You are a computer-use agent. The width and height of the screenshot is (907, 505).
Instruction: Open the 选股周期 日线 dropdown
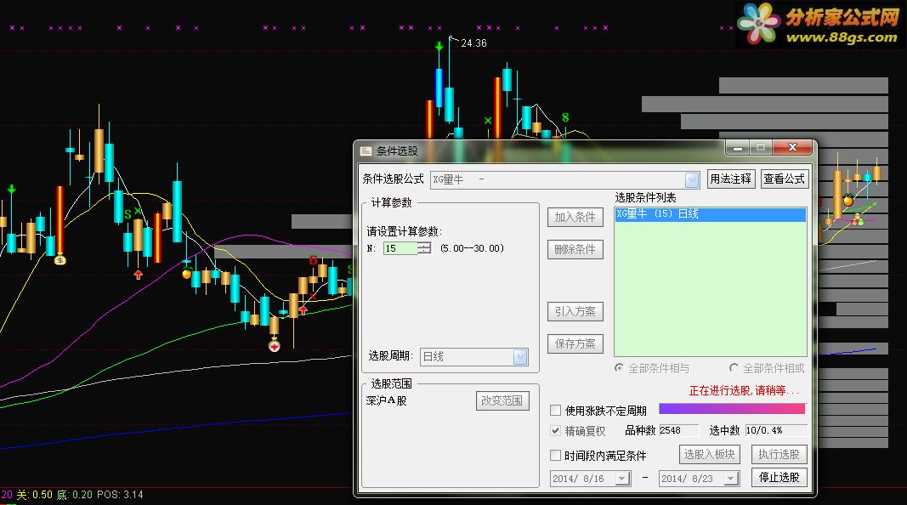click(x=520, y=357)
